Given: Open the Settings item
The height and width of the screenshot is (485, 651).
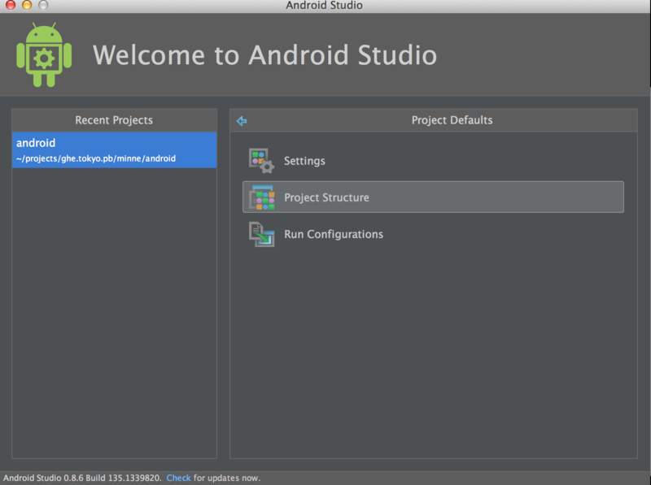Looking at the screenshot, I should (433, 160).
